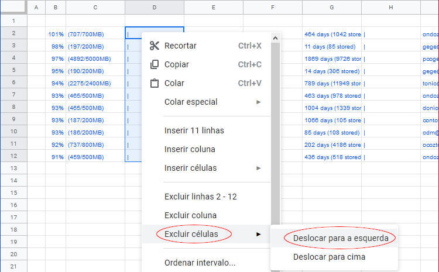Click cell 436 days (518 stored)
The image size is (439, 272).
click(332, 157)
